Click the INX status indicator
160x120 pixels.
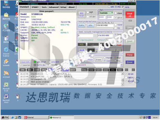(x=29, y=70)
